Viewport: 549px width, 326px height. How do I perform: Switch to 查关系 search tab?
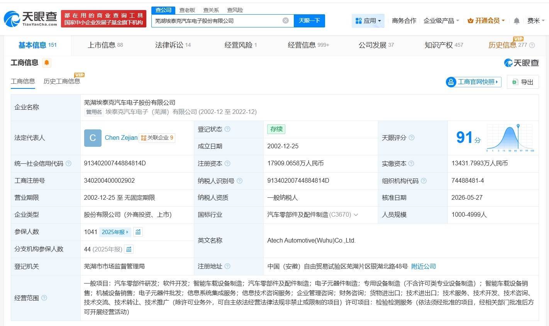click(211, 10)
